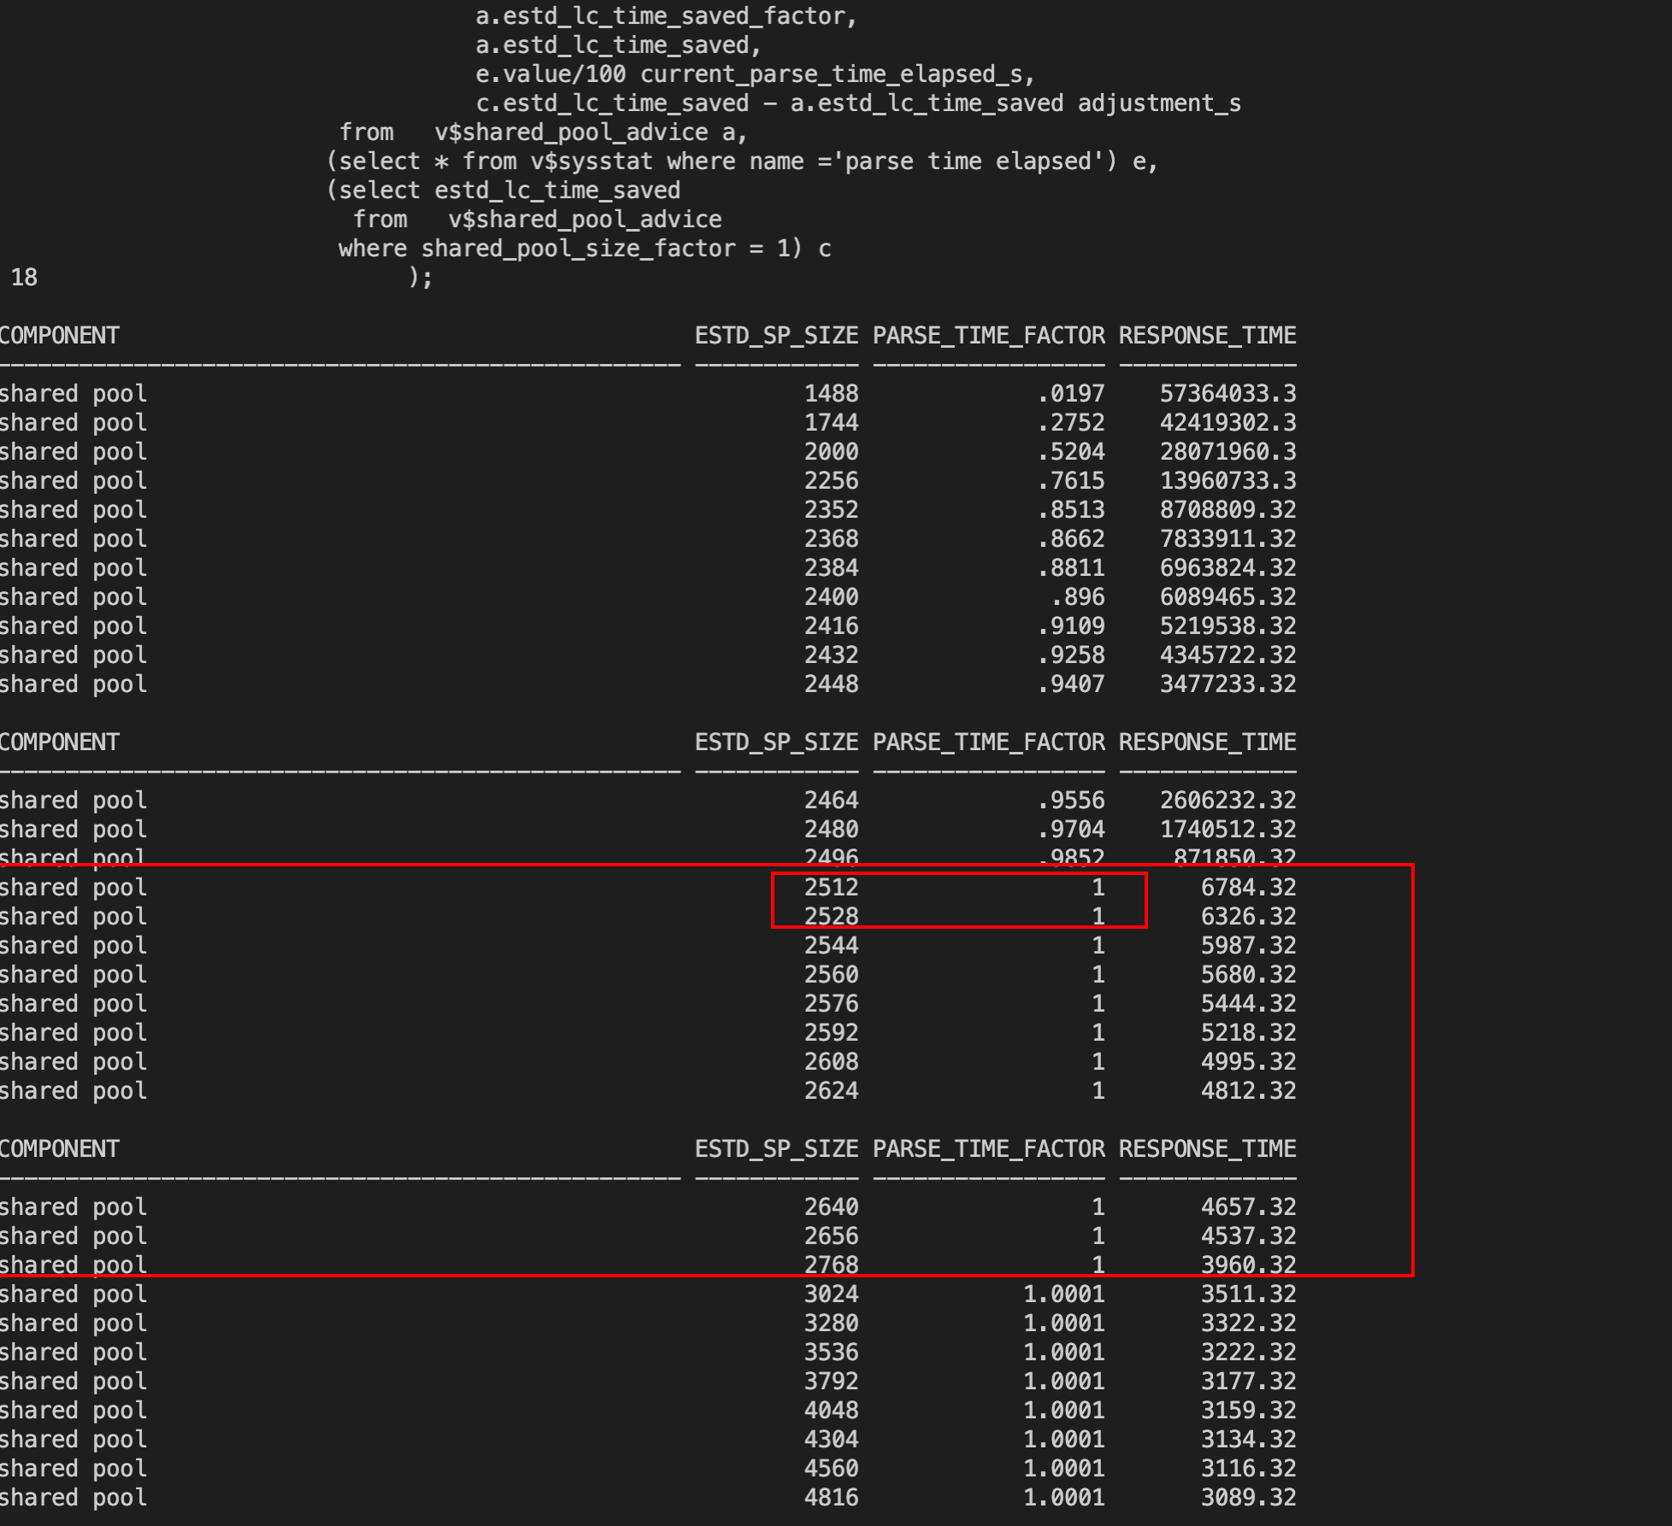Click 'shared pool' in row 4816
The width and height of the screenshot is (1672, 1526).
74,1497
